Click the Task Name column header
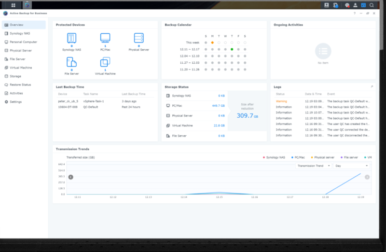Viewport: 386px width, 252px height. pyautogui.click(x=90, y=94)
